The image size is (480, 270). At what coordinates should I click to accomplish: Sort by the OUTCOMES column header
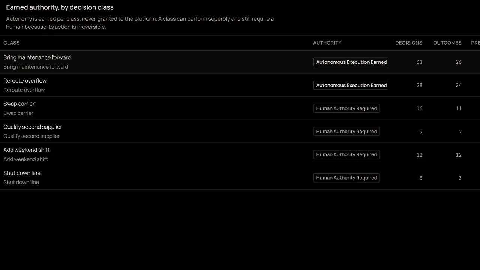(x=447, y=43)
